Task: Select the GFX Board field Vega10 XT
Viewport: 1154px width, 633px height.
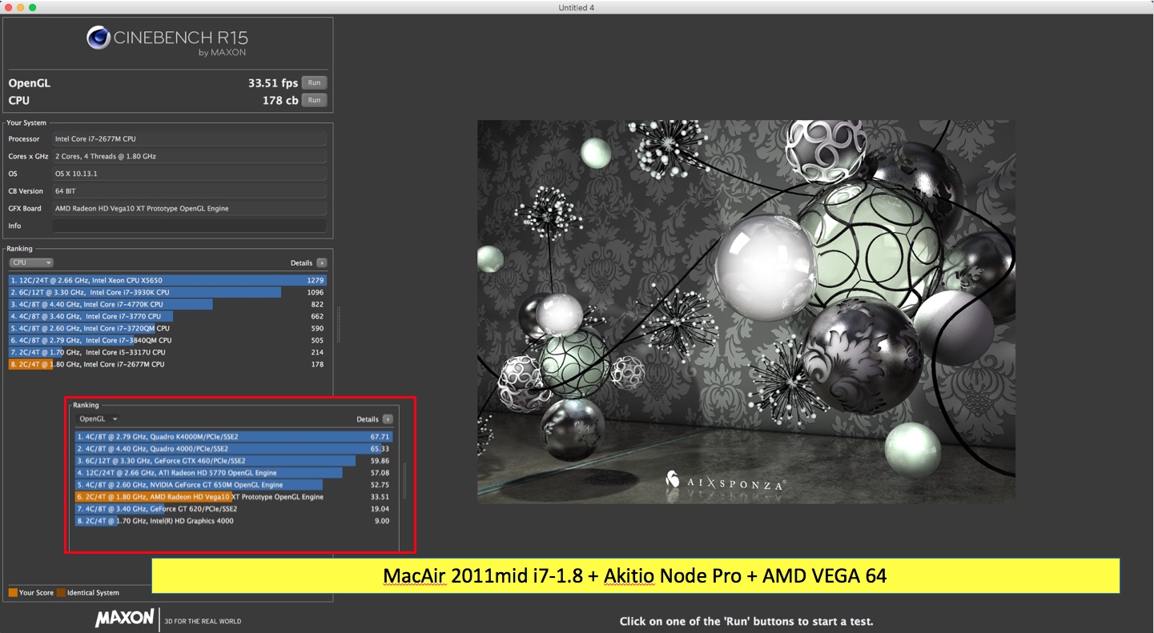Action: point(189,208)
